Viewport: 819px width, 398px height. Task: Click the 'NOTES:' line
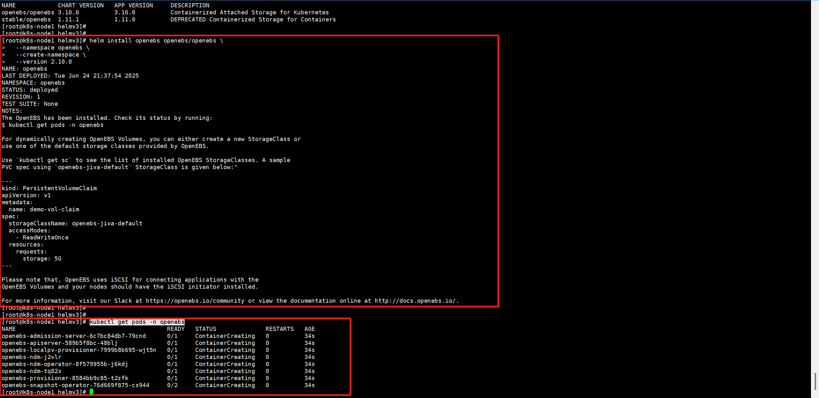[12, 111]
